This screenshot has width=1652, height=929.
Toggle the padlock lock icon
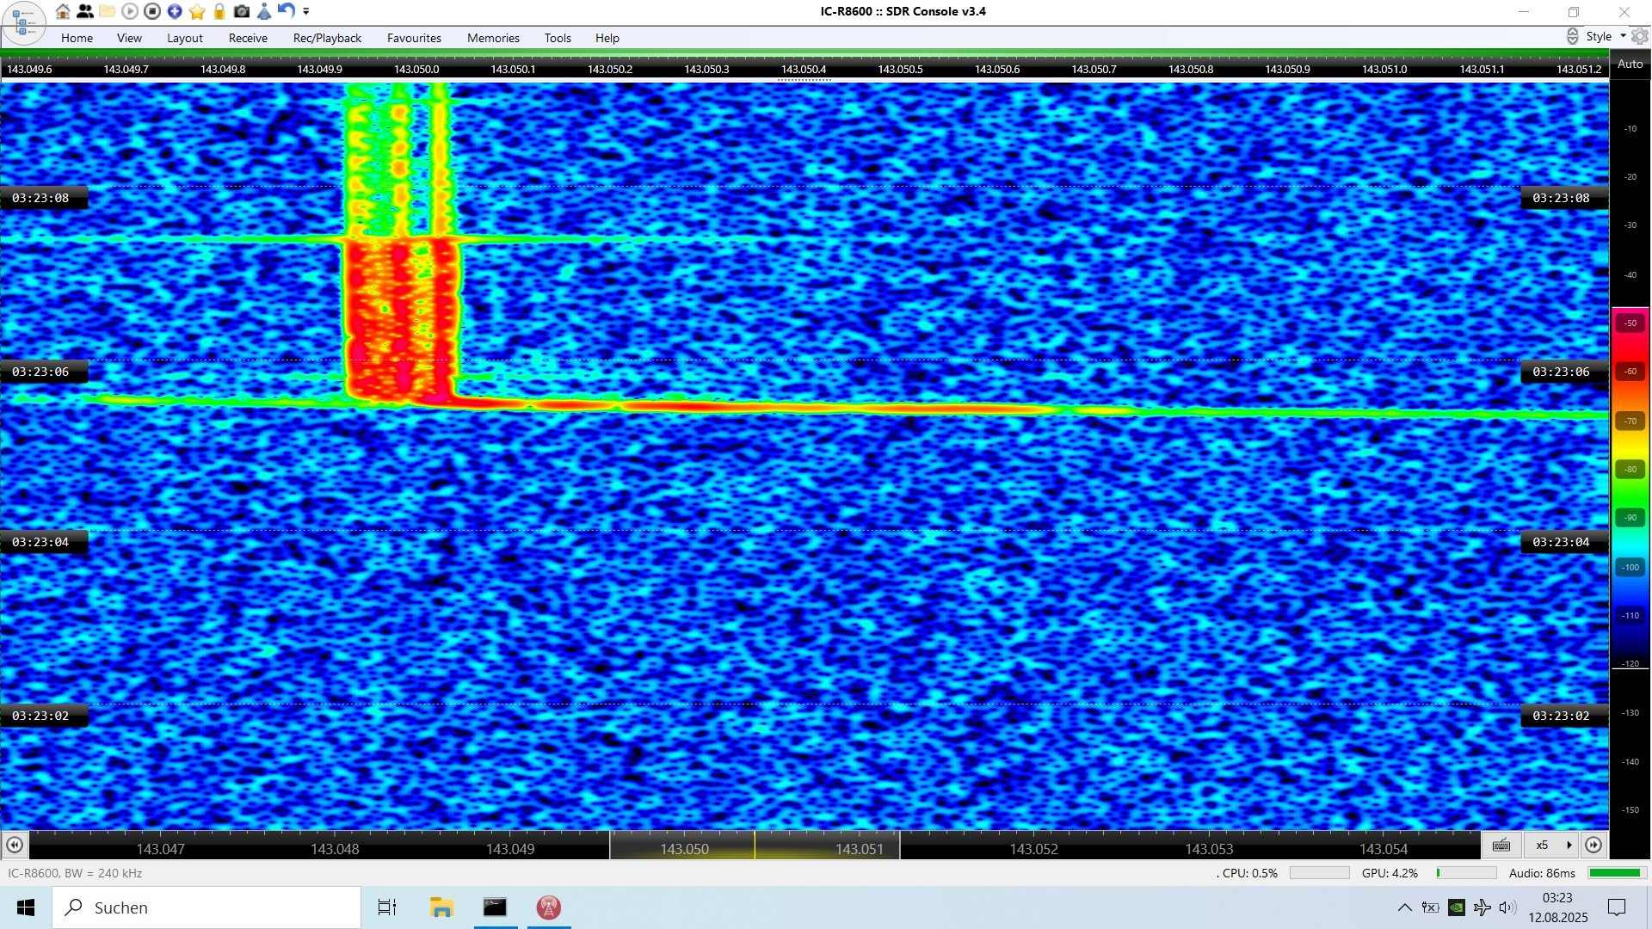pos(219,11)
